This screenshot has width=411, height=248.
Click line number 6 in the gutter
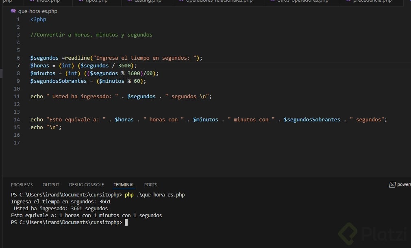coord(18,58)
